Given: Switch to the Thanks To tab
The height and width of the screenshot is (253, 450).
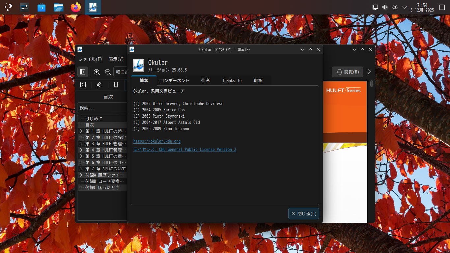Looking at the screenshot, I should tap(232, 80).
